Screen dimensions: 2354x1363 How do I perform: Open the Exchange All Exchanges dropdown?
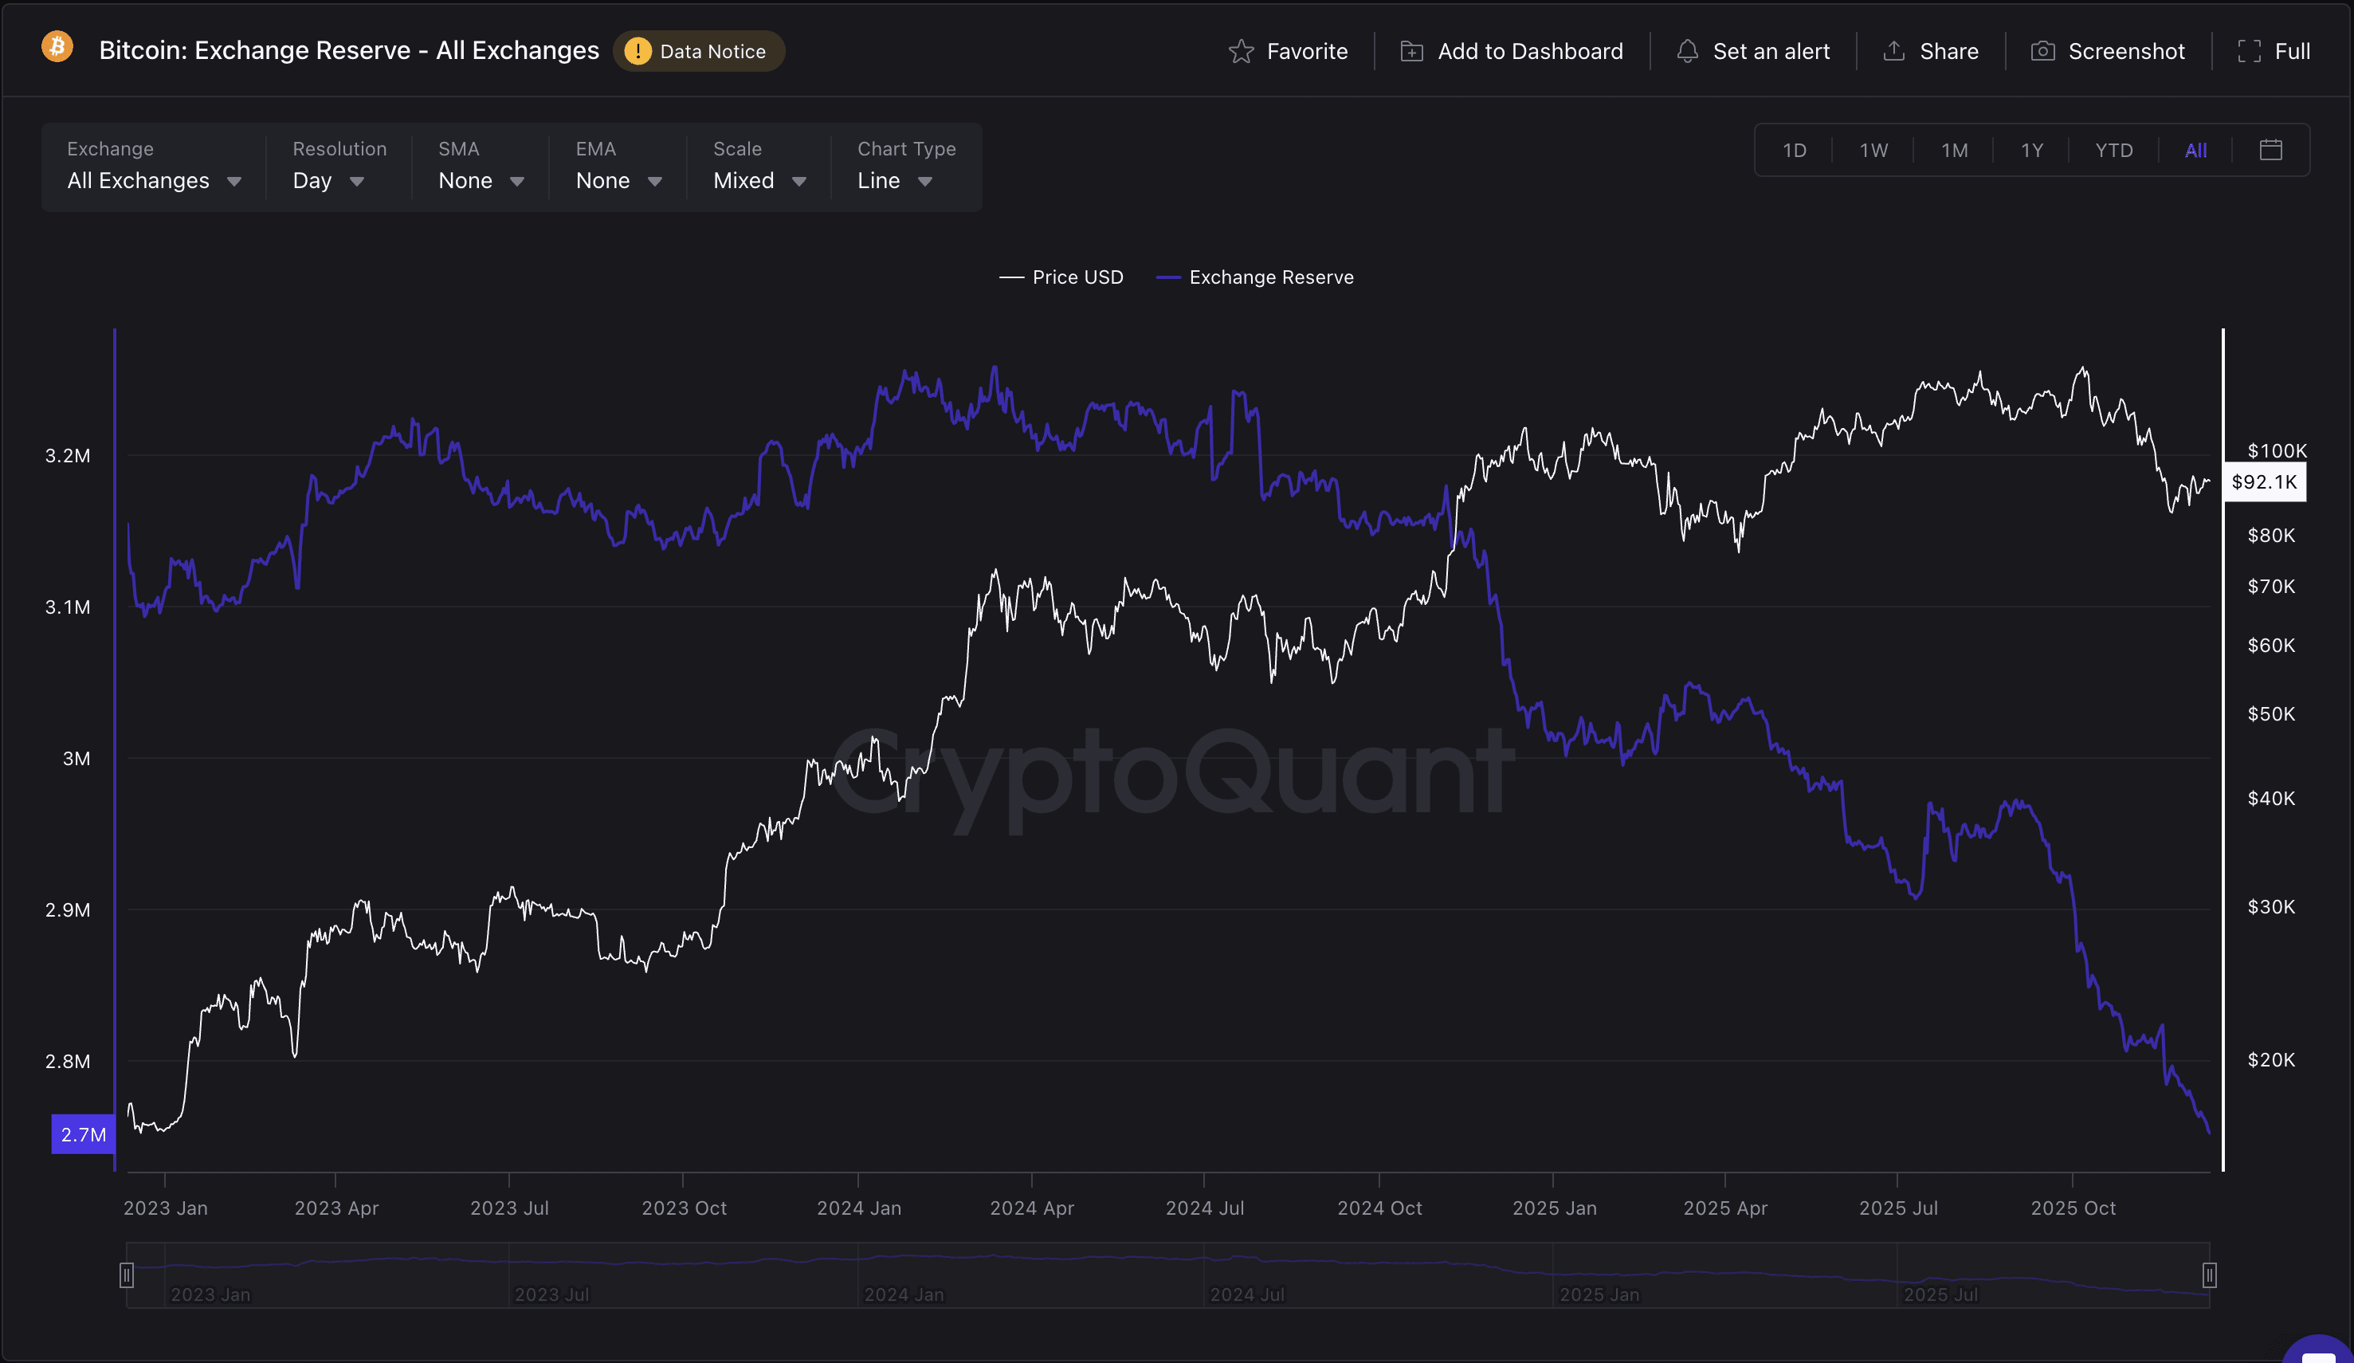pyautogui.click(x=153, y=180)
